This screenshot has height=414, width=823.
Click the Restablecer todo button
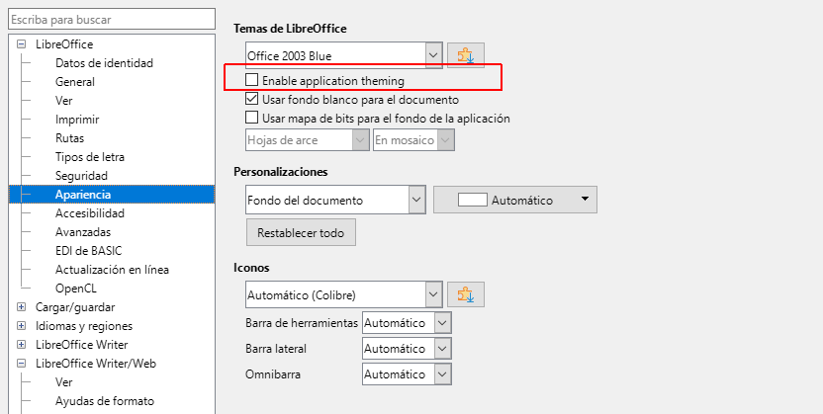[301, 232]
